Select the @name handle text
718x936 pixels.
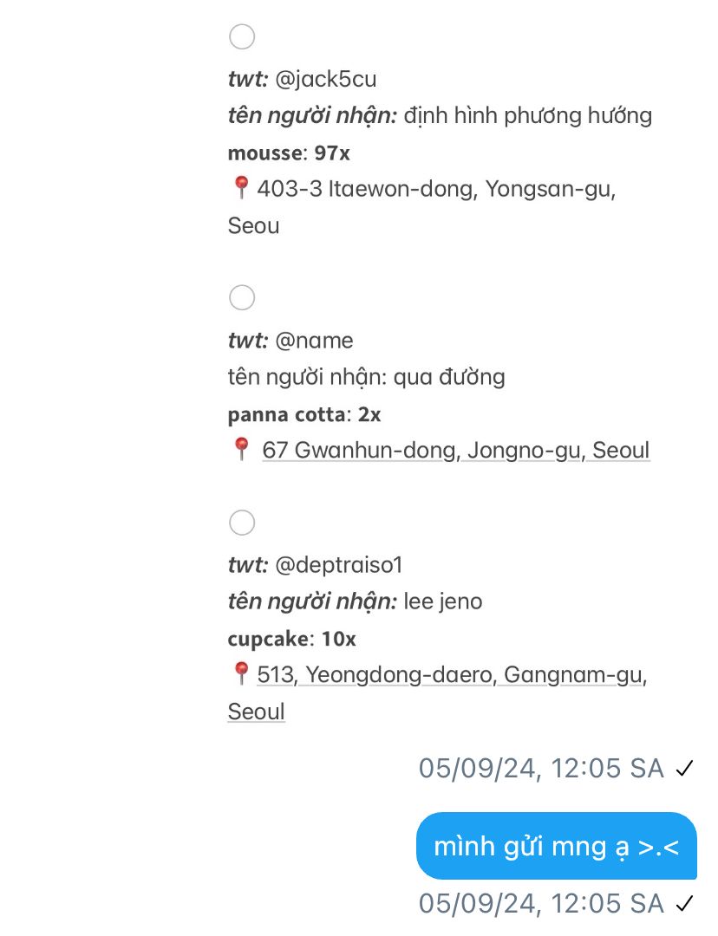[x=314, y=341]
